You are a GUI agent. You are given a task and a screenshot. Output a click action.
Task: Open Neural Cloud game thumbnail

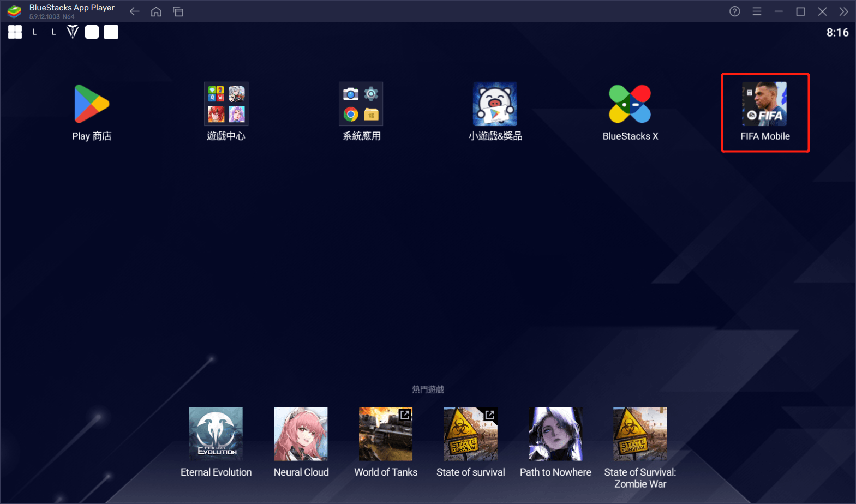pyautogui.click(x=301, y=434)
